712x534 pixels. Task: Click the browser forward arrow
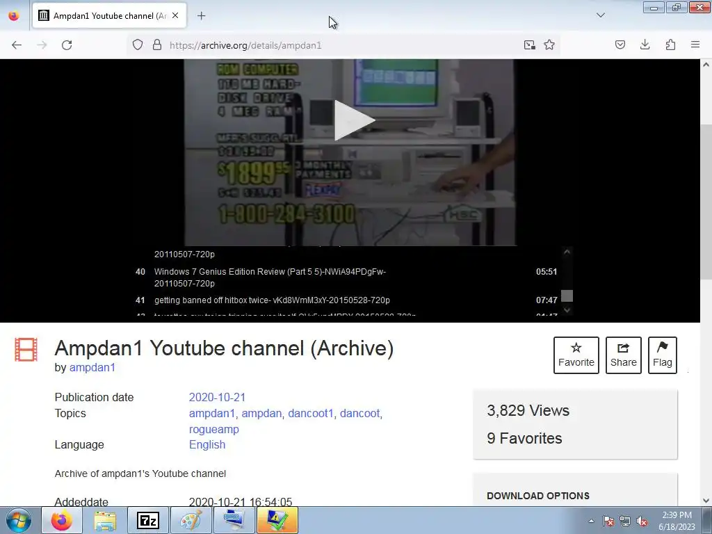[x=42, y=45]
